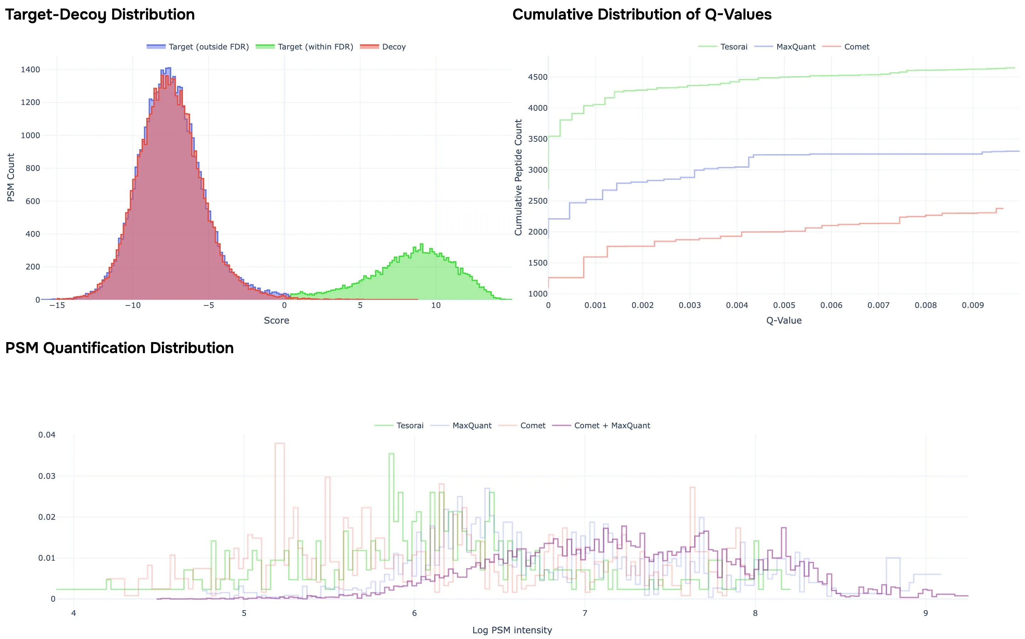Hide Comet trace in the Q-Values chart

tap(856, 47)
